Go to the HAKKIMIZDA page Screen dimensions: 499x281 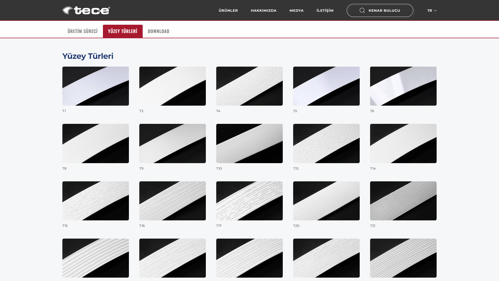pos(263,10)
